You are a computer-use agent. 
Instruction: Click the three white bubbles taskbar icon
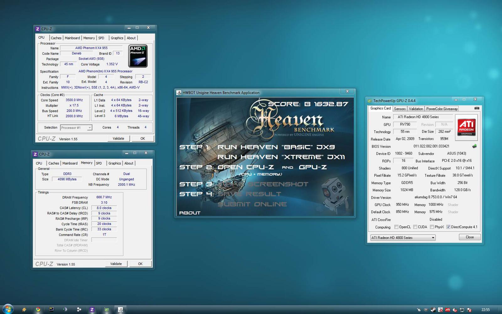[x=79, y=309]
